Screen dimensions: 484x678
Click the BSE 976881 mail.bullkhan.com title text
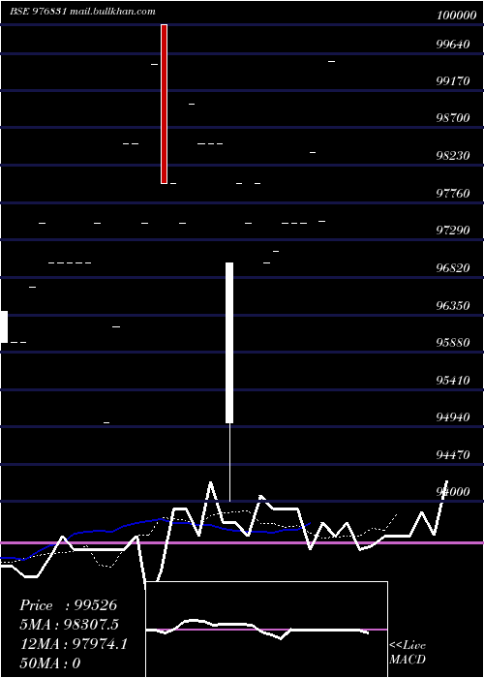(82, 12)
